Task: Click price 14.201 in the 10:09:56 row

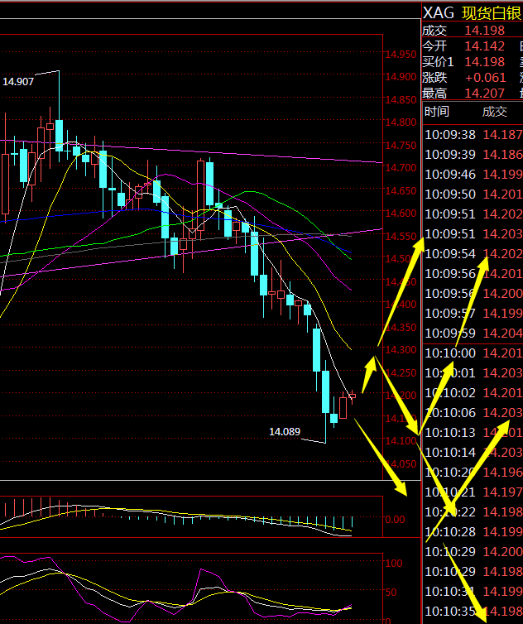Action: [x=502, y=274]
